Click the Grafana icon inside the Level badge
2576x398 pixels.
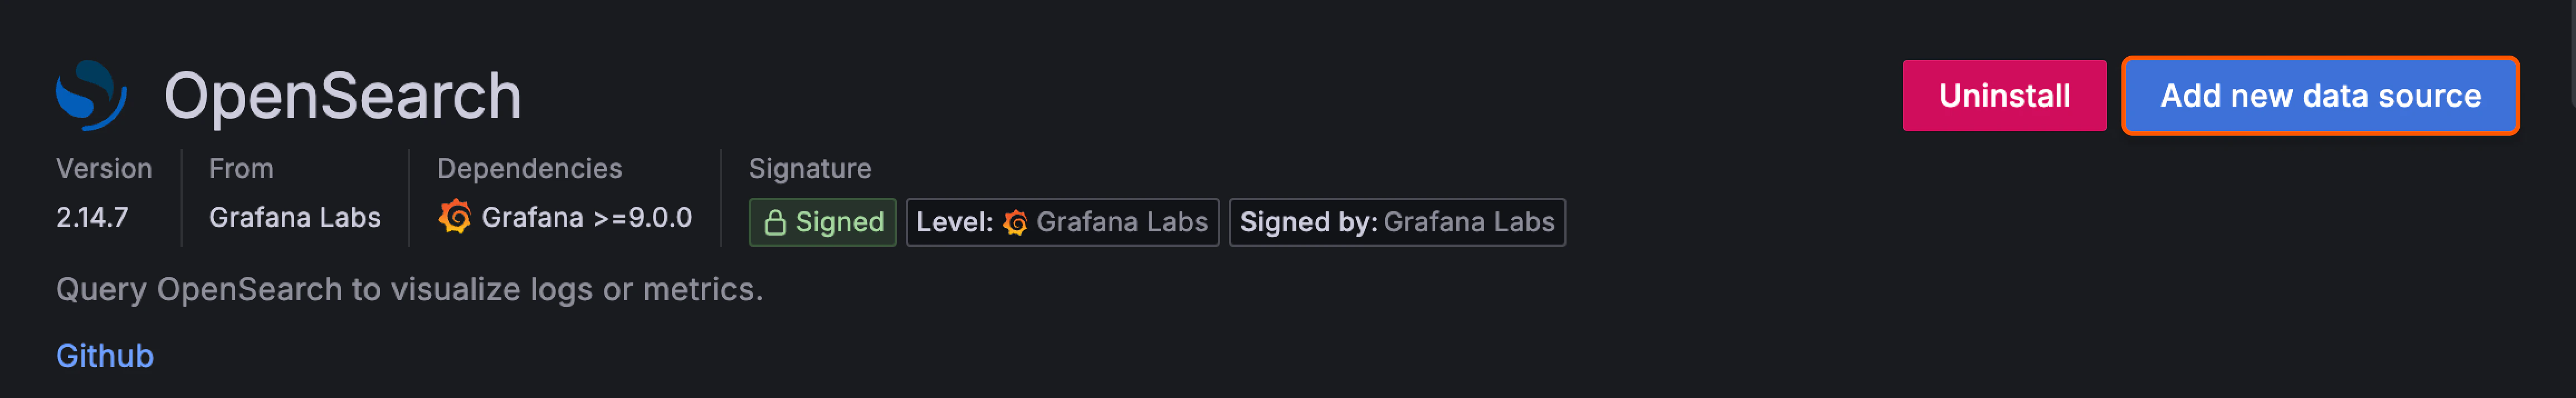pyautogui.click(x=1016, y=221)
